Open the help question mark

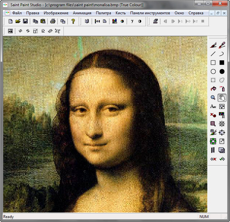pos(73,21)
